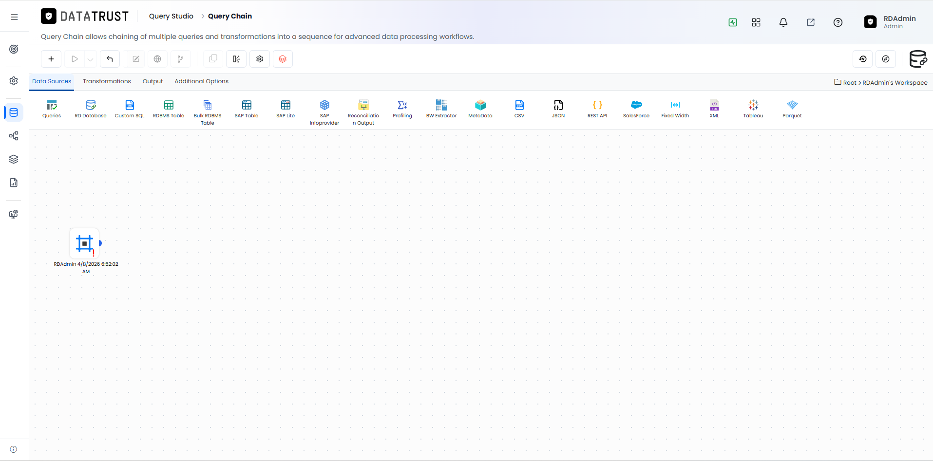Select the Fixed Width data source
This screenshot has width=933, height=461.
(x=675, y=109)
